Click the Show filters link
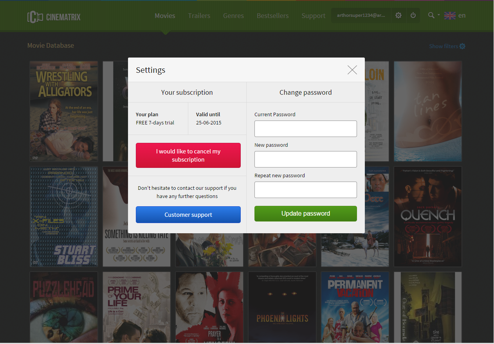The image size is (494, 344). click(444, 46)
